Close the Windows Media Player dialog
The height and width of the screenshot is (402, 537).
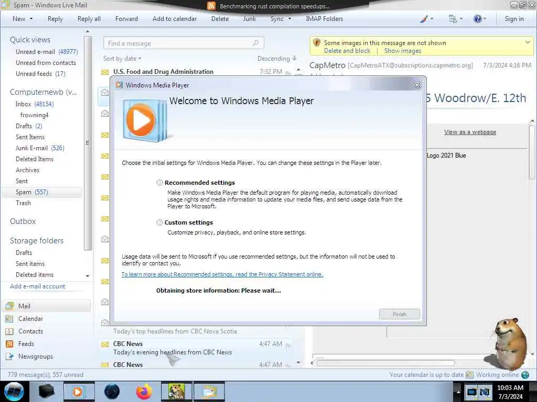417,85
